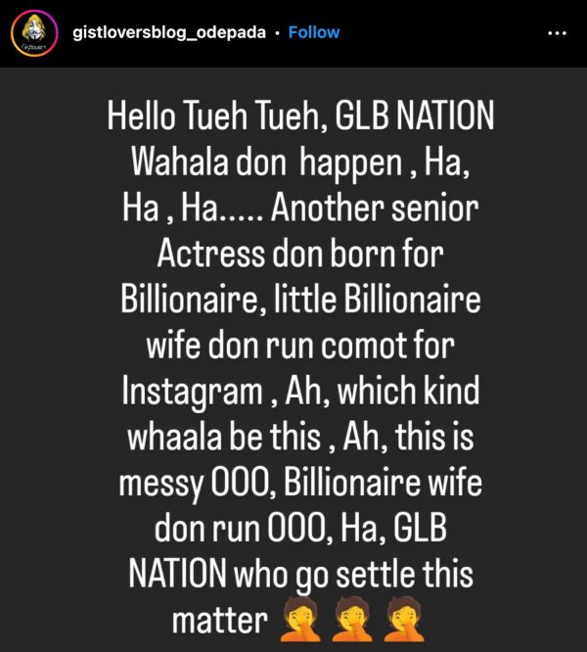This screenshot has height=652, width=587.
Task: Click the last facepalm emoji
Action: point(404,620)
